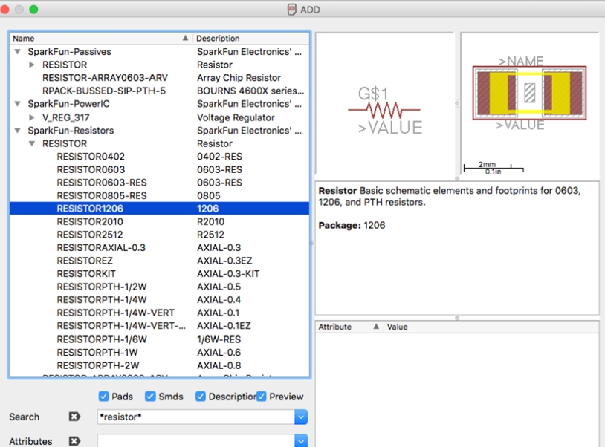This screenshot has height=447, width=605.
Task: Click the ADD dialog title bar icon
Action: 292,9
